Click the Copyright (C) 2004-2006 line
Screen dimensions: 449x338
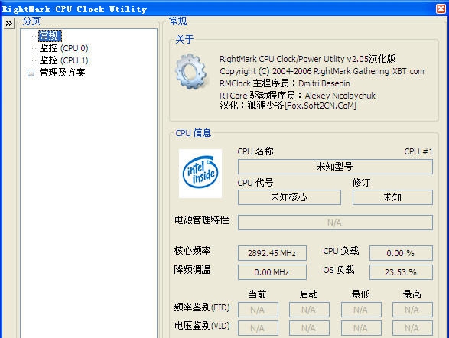tap(322, 71)
